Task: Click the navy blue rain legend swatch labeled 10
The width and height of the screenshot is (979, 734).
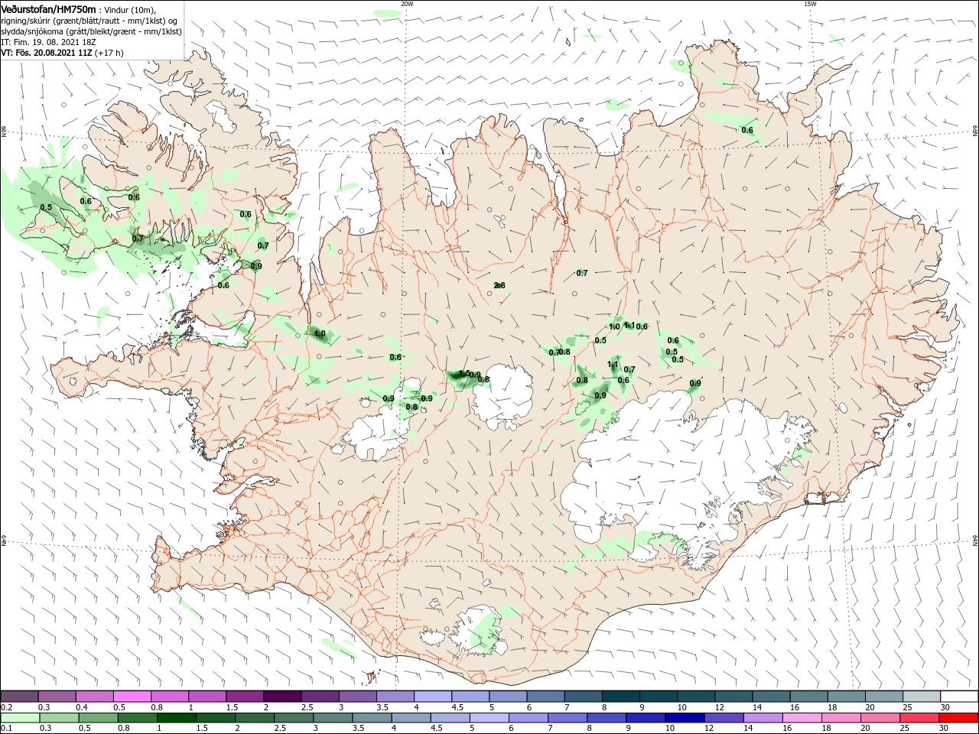Action: pos(684,719)
